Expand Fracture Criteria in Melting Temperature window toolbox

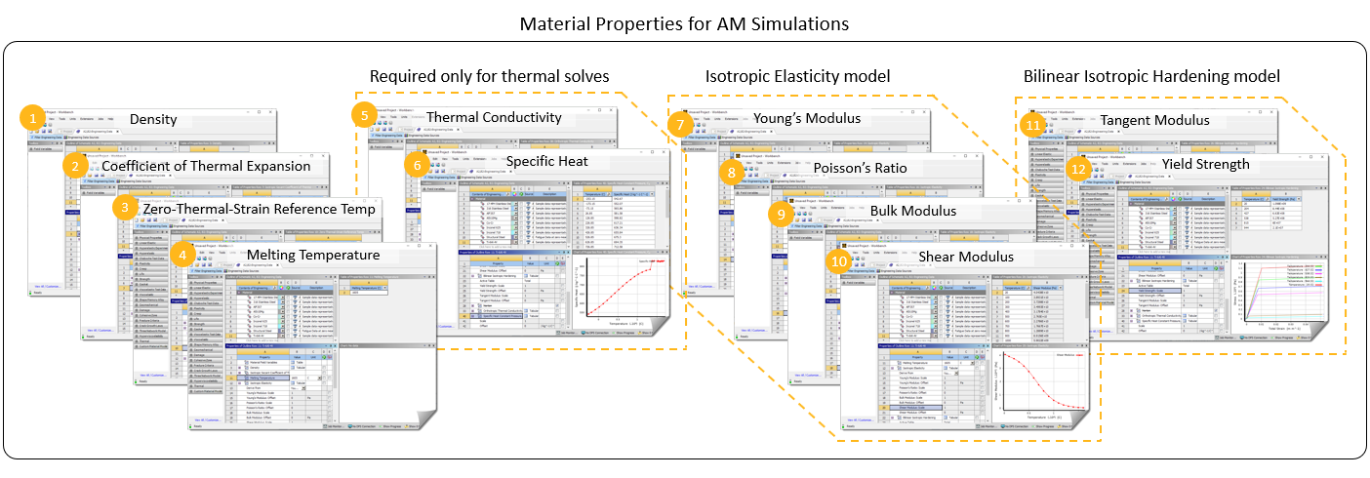tap(205, 366)
